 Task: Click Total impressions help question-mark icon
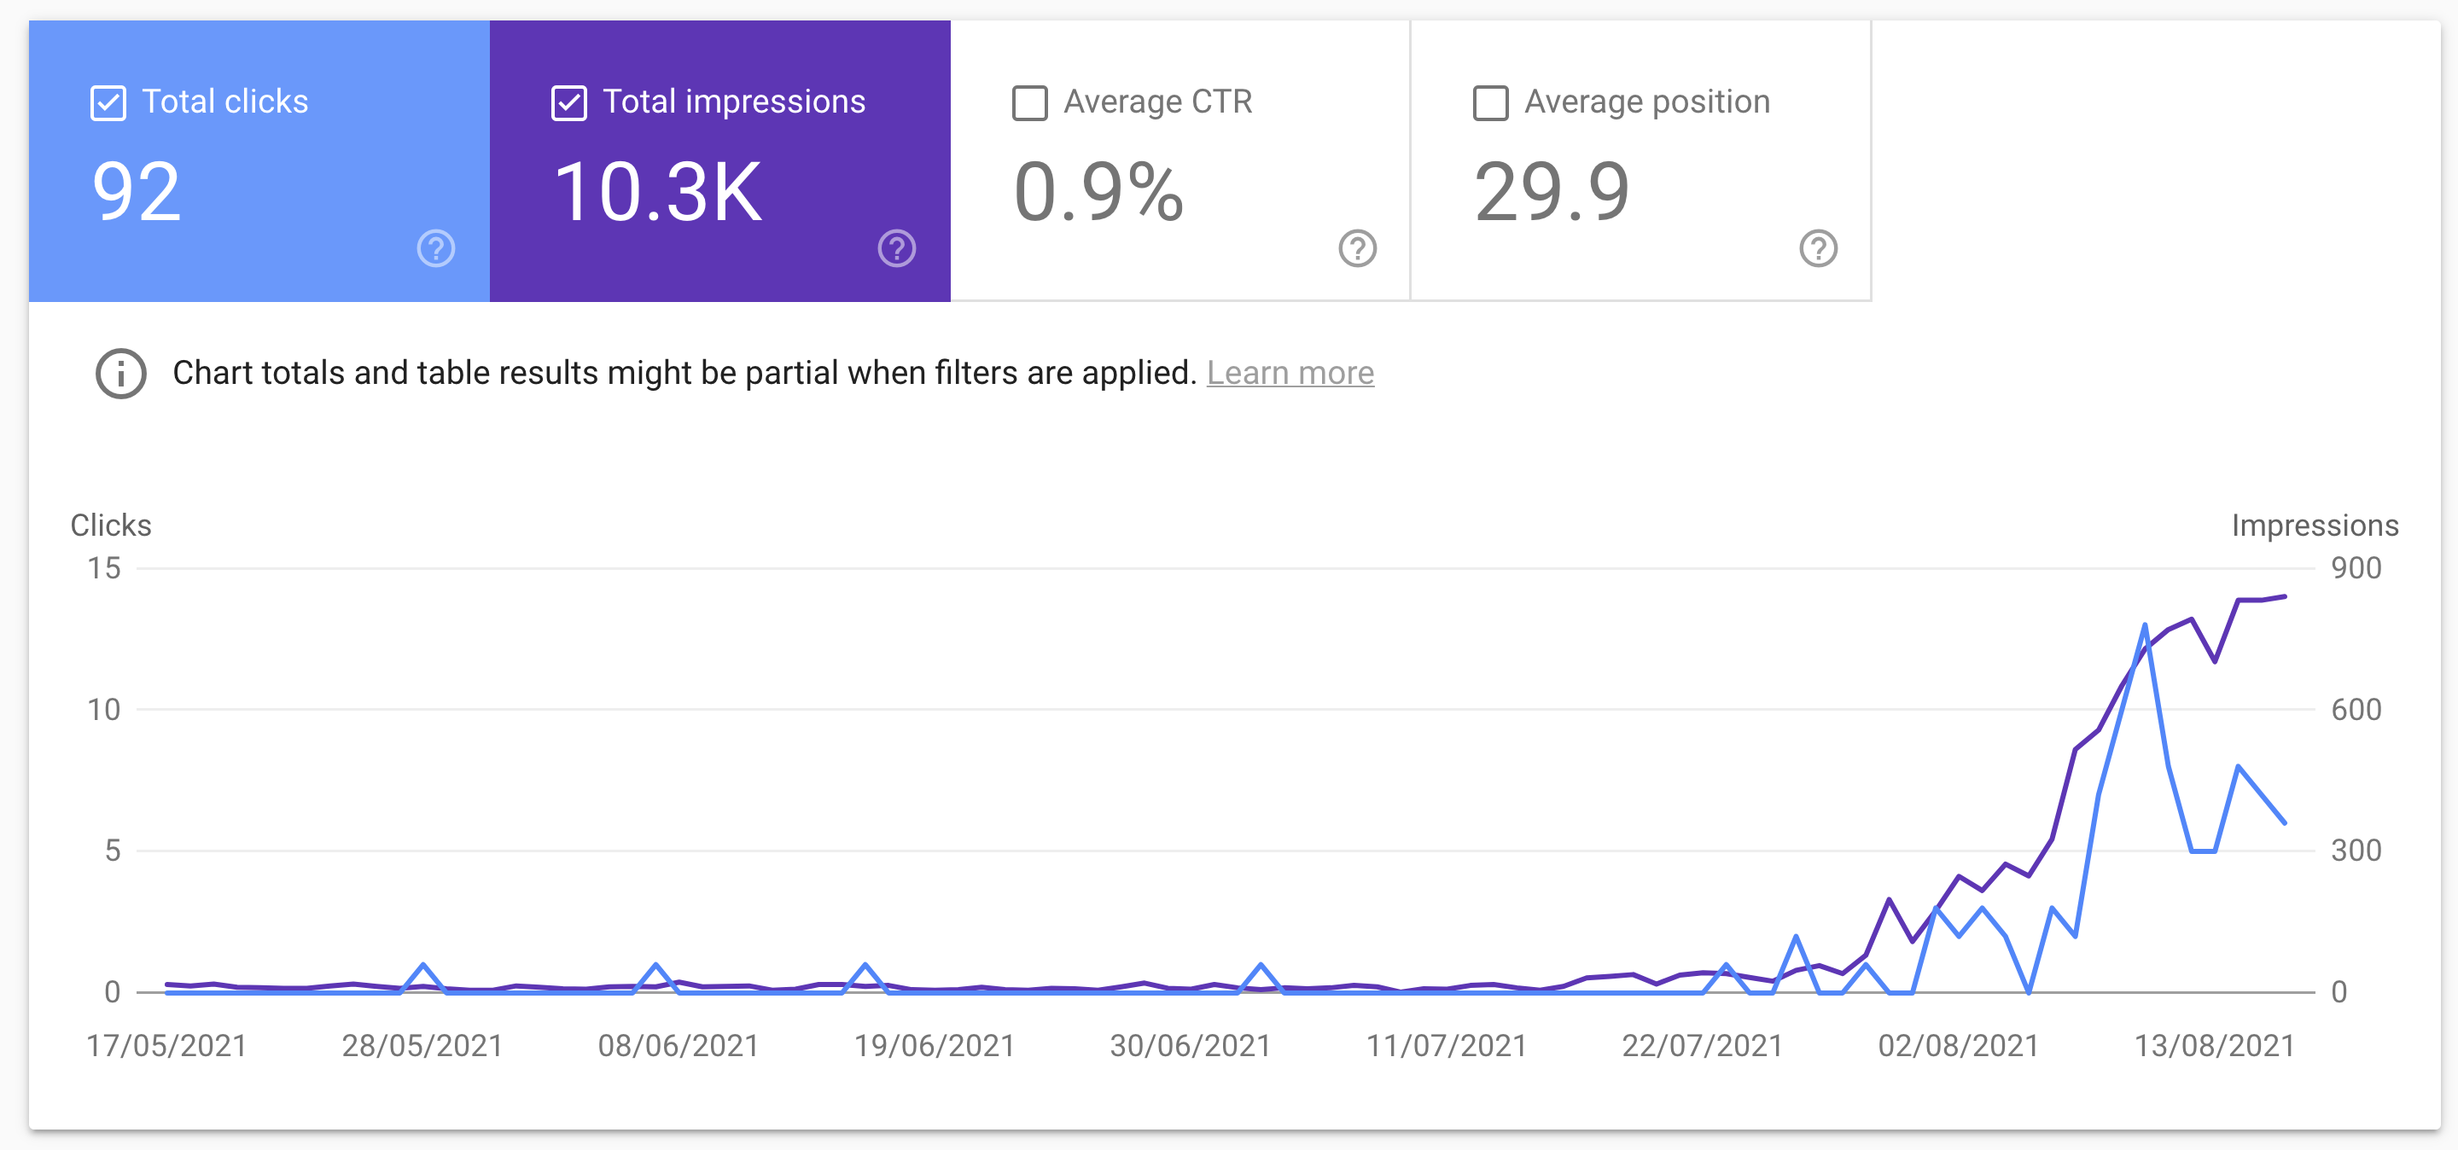pyautogui.click(x=896, y=249)
